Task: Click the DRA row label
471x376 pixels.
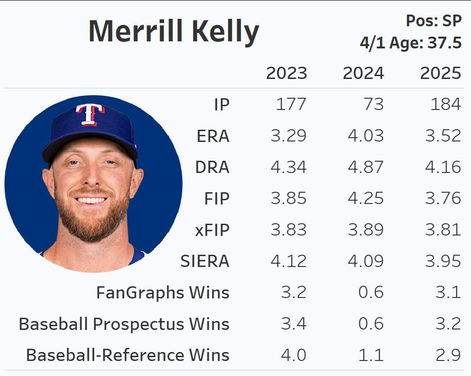Action: (x=212, y=167)
